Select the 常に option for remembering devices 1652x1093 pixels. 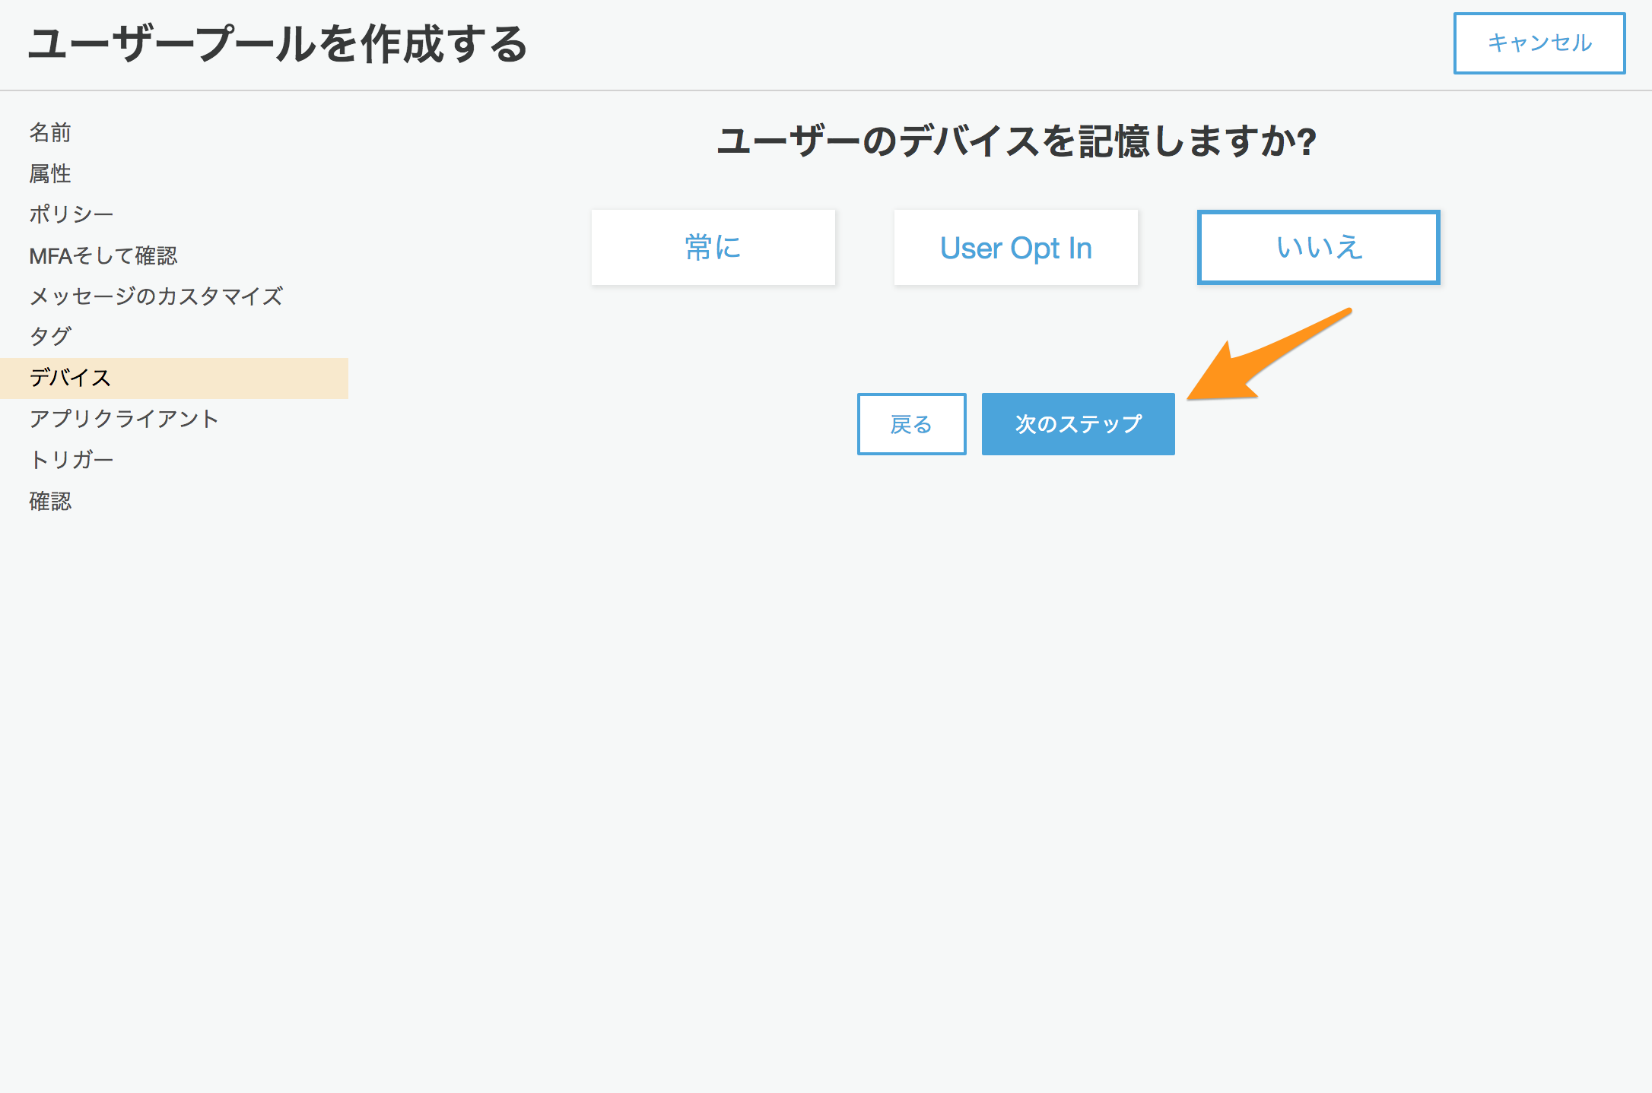coord(713,247)
